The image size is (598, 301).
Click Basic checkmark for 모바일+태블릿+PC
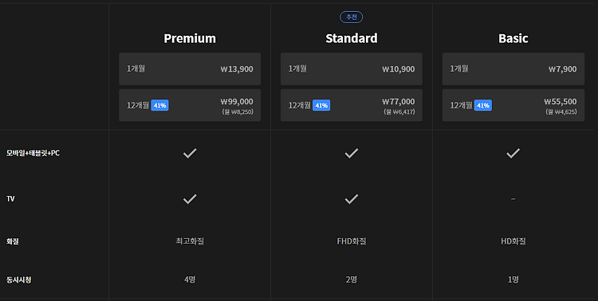513,153
